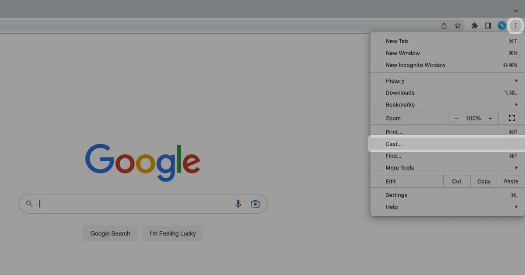Click the Paste button in Edit row
The image size is (525, 275).
coord(511,181)
